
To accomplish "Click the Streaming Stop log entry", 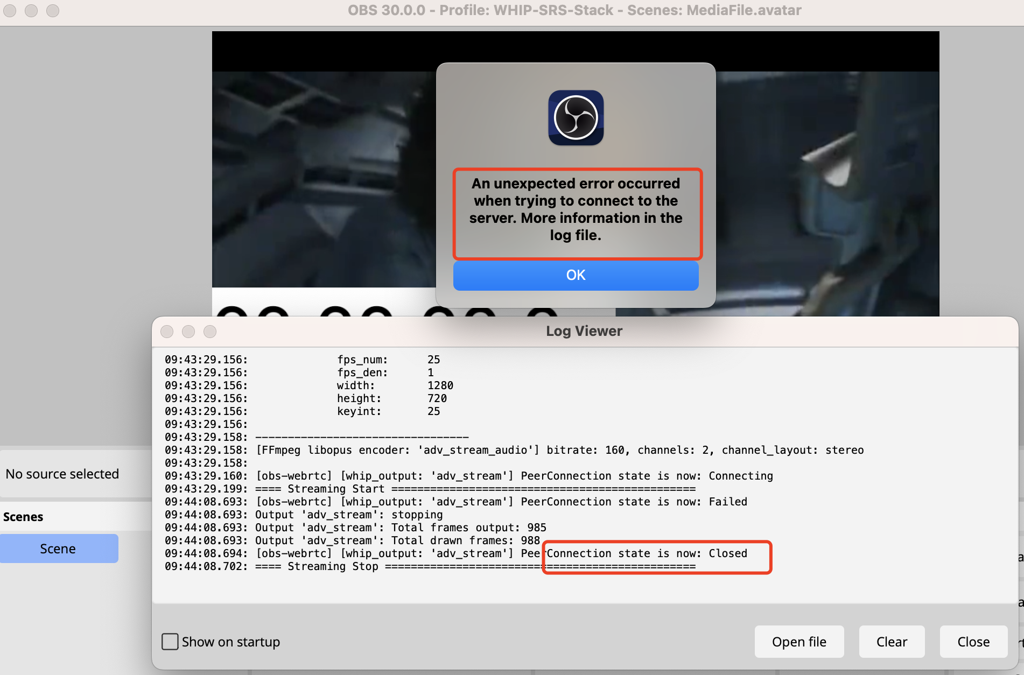I will tap(333, 566).
